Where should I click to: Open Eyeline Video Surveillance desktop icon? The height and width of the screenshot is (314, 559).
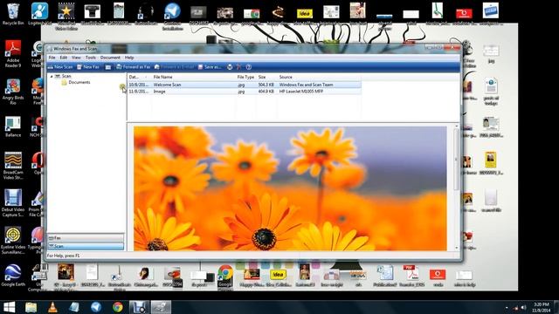click(13, 241)
